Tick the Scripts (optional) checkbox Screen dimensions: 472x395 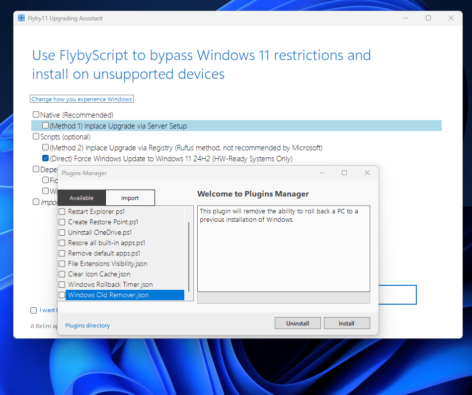36,136
